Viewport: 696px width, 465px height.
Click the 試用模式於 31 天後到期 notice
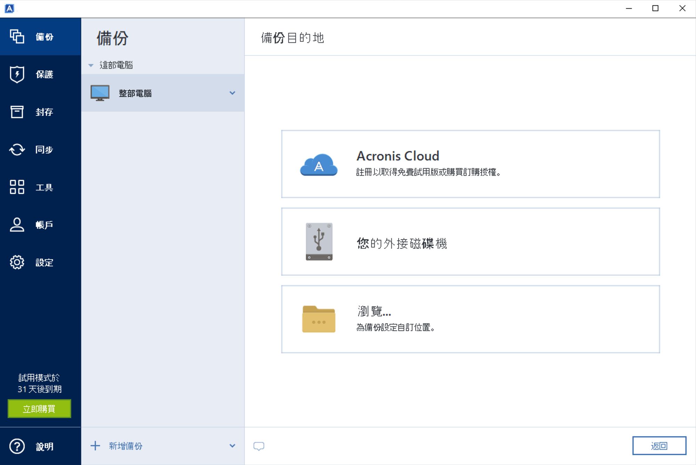pos(39,383)
